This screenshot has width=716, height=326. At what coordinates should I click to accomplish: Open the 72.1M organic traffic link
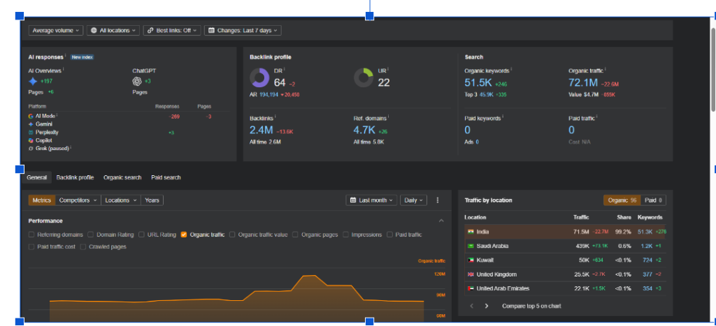(x=583, y=82)
